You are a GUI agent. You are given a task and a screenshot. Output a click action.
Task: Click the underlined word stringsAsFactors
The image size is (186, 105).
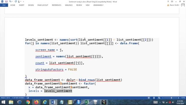pyautogui.click(x=49, y=69)
